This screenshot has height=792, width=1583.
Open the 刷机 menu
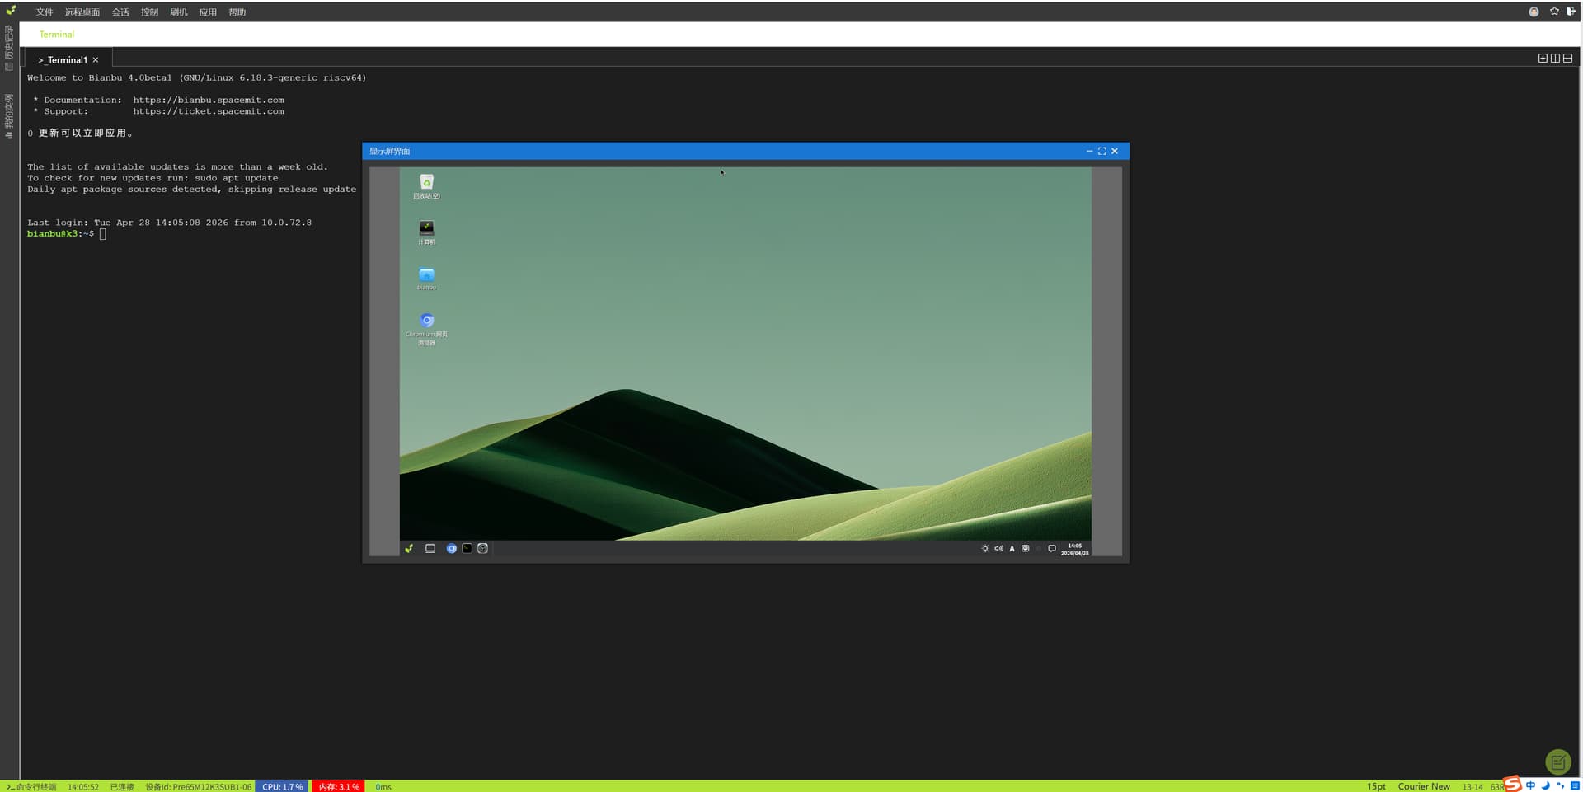178,12
